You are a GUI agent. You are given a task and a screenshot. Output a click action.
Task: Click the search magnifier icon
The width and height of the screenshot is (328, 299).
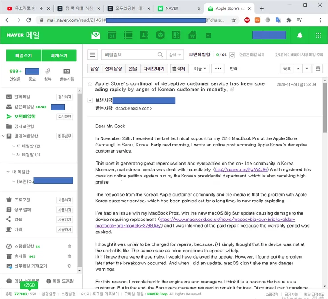click(x=160, y=55)
